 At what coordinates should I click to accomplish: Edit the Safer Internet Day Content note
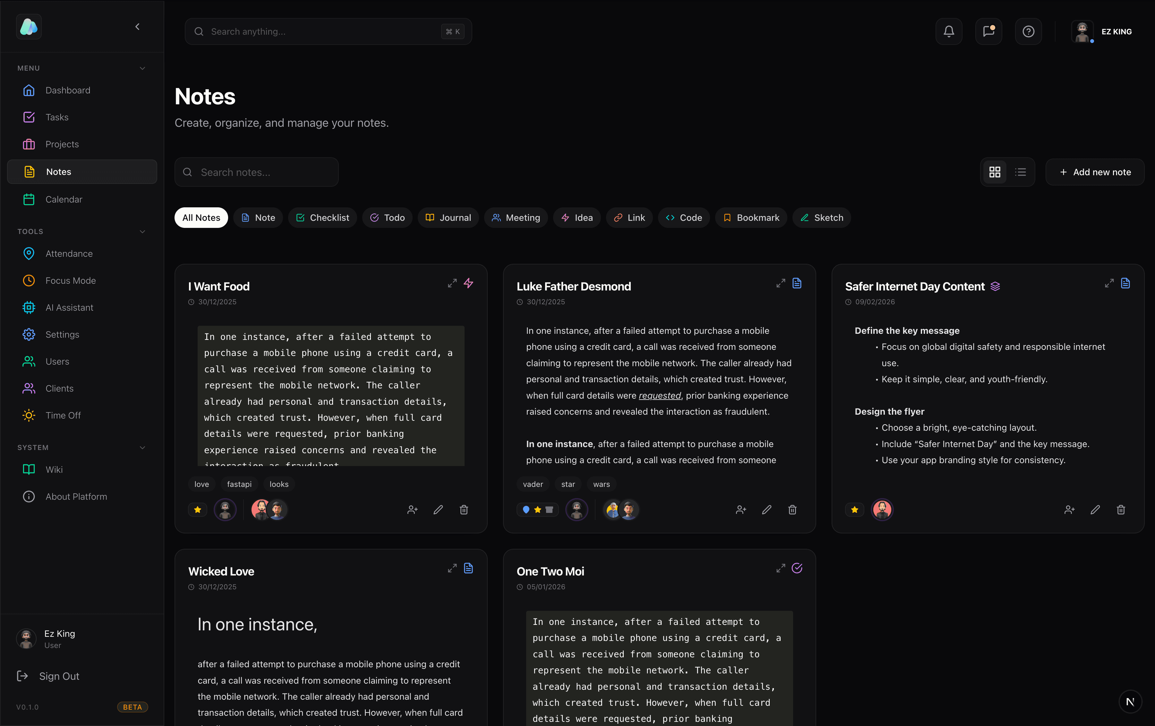pyautogui.click(x=1096, y=510)
